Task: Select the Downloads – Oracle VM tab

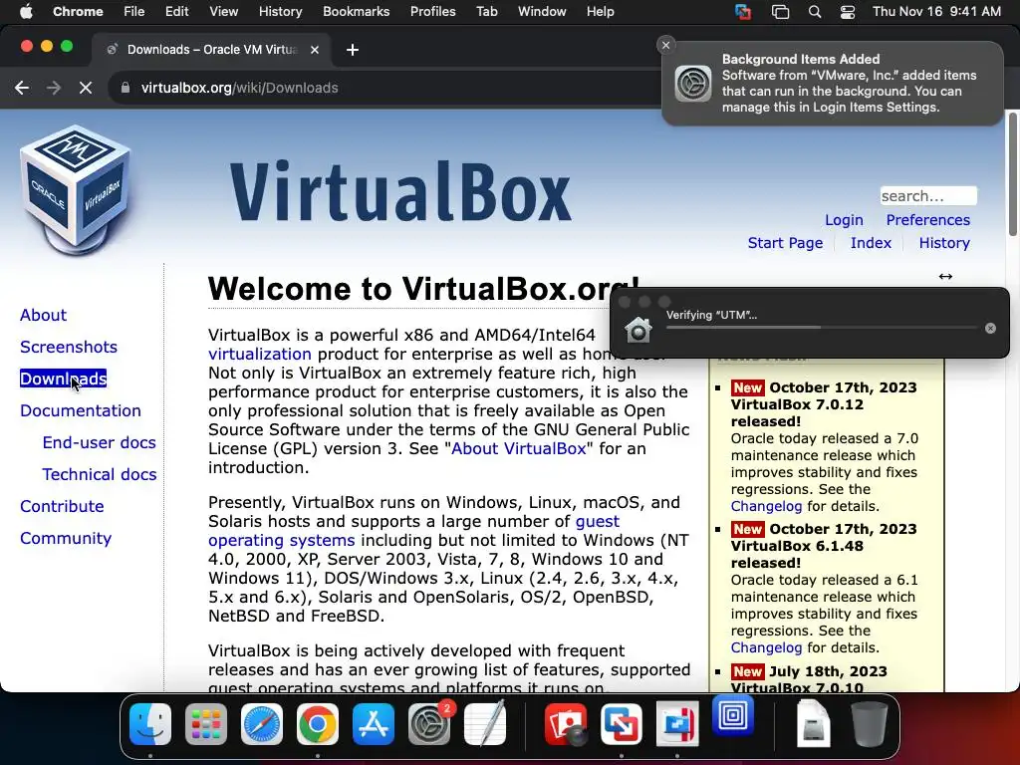Action: click(211, 50)
